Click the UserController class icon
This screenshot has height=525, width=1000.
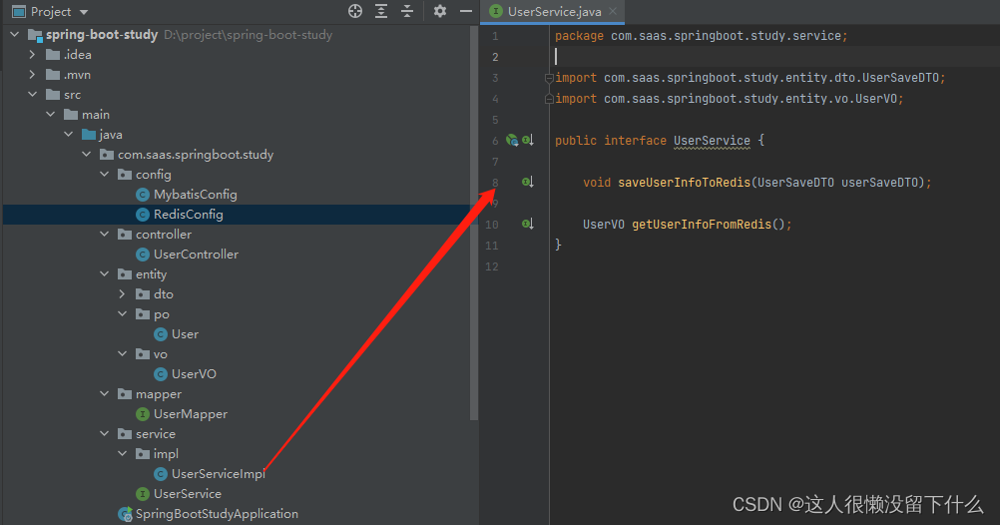(x=143, y=254)
